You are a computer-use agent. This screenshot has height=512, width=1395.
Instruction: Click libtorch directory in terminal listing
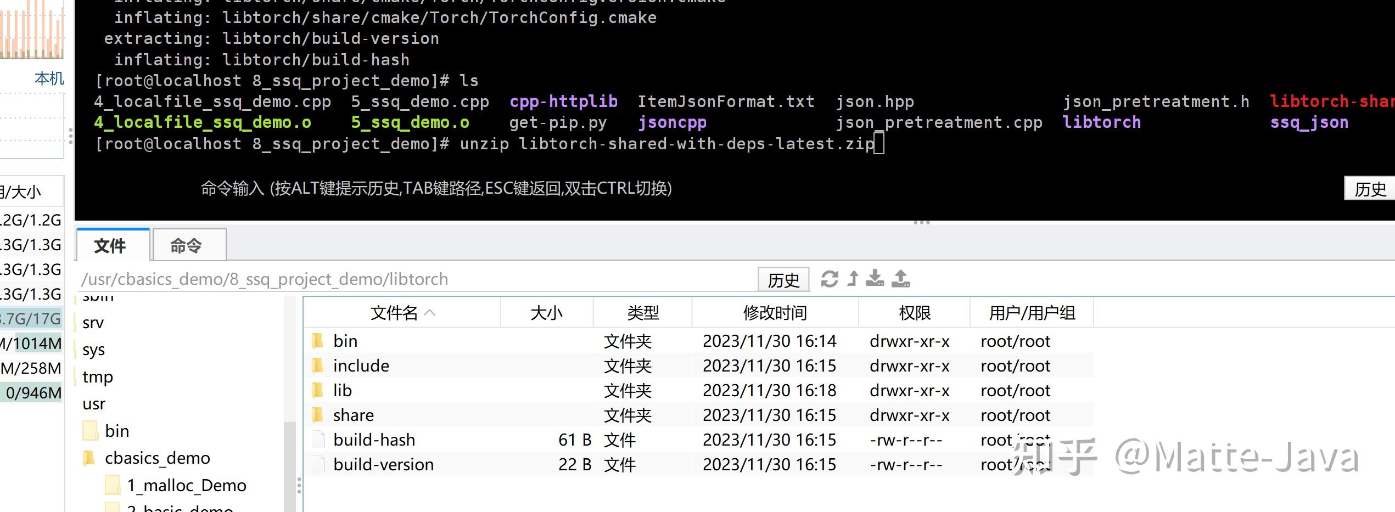tap(1101, 122)
